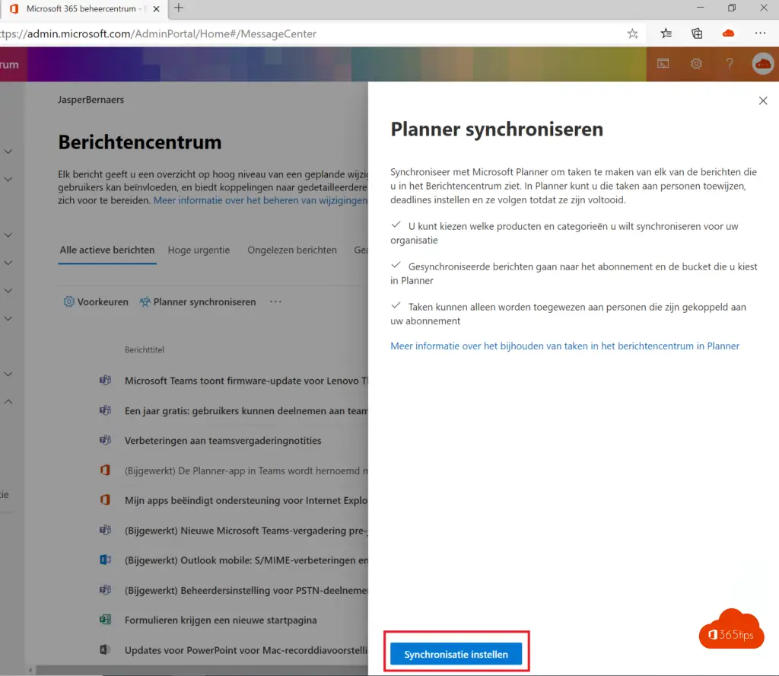Open message Verbeteringen aan teamsvergaderingnotities
Image resolution: width=779 pixels, height=676 pixels.
tap(223, 440)
